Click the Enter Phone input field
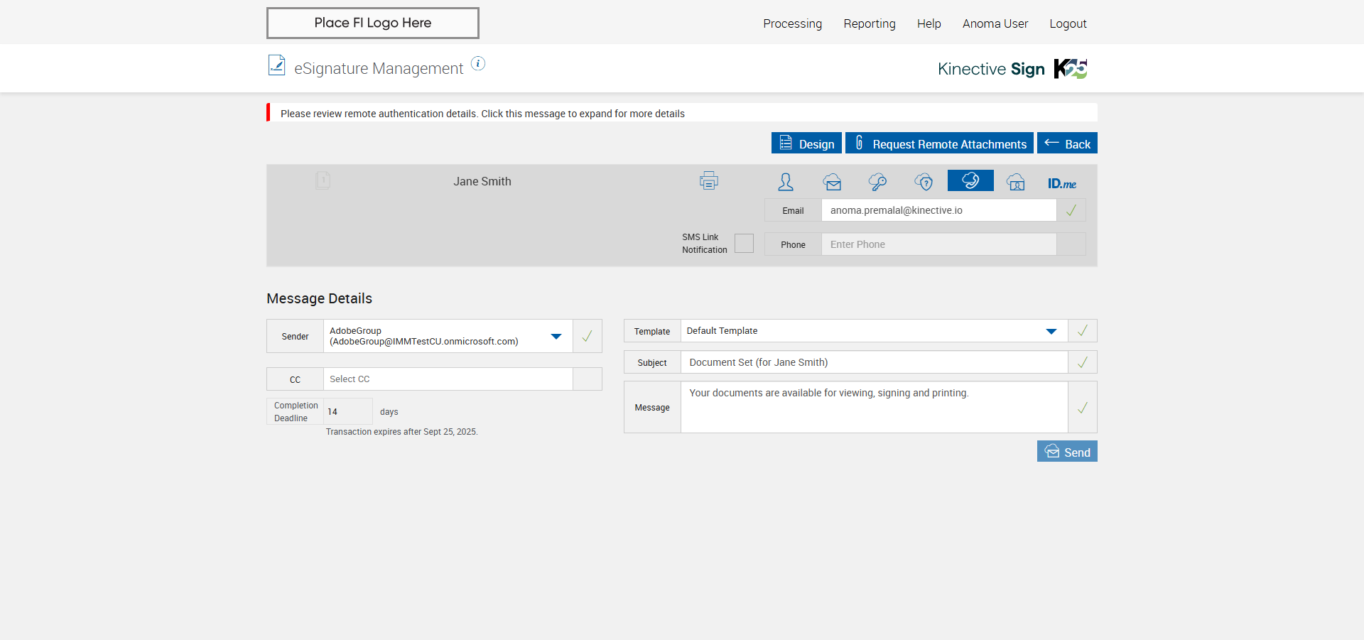 point(938,244)
